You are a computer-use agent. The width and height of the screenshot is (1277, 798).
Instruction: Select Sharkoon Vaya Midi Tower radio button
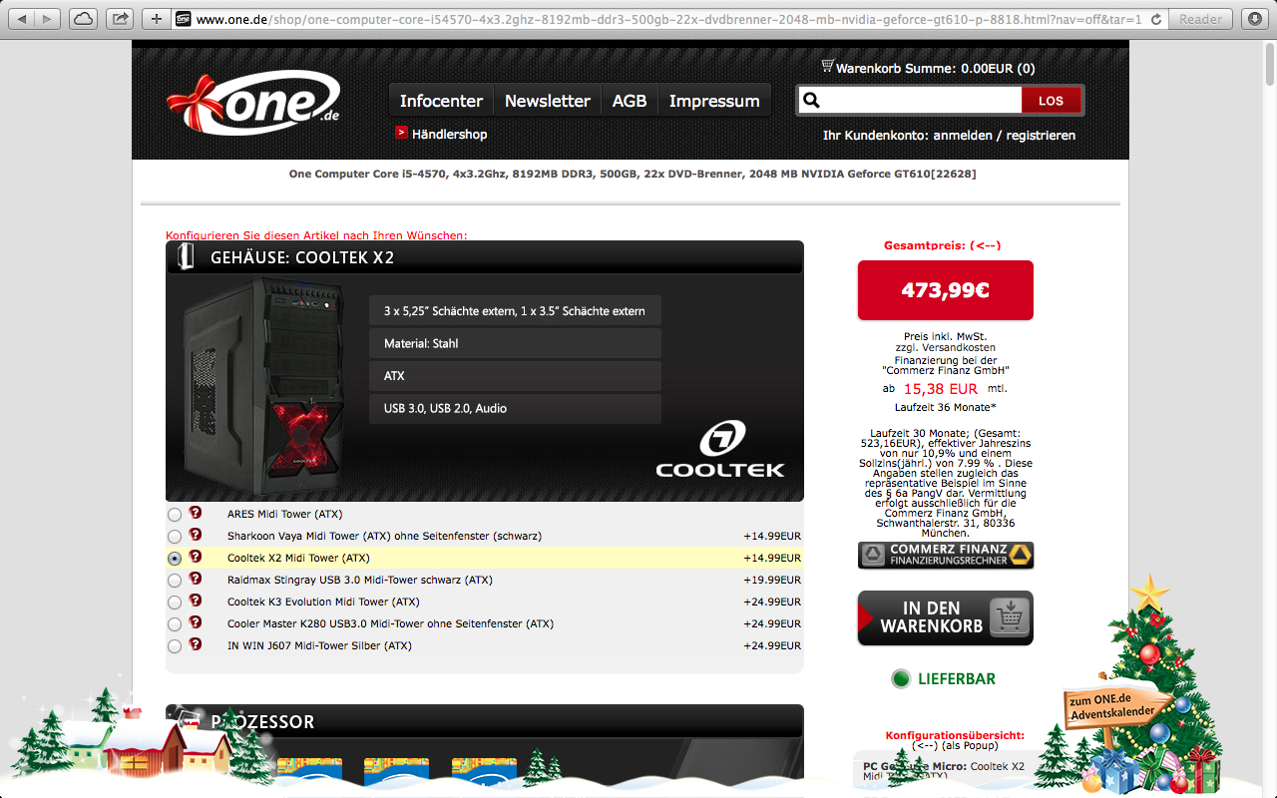click(175, 537)
